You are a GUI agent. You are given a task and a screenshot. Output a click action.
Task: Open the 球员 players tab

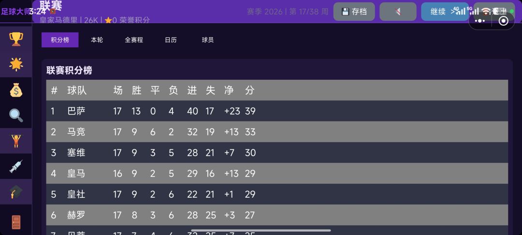[x=208, y=40]
